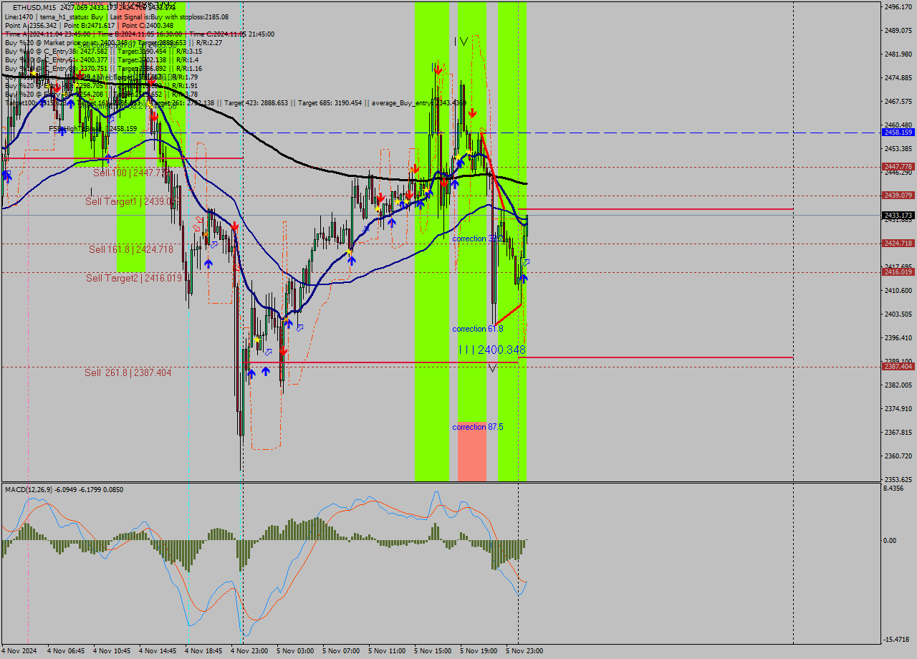
Task: Click the '4 Nov 2024' date label
Action: click(20, 651)
